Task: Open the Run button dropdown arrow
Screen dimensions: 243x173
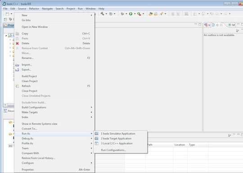Action: tap(135, 14)
